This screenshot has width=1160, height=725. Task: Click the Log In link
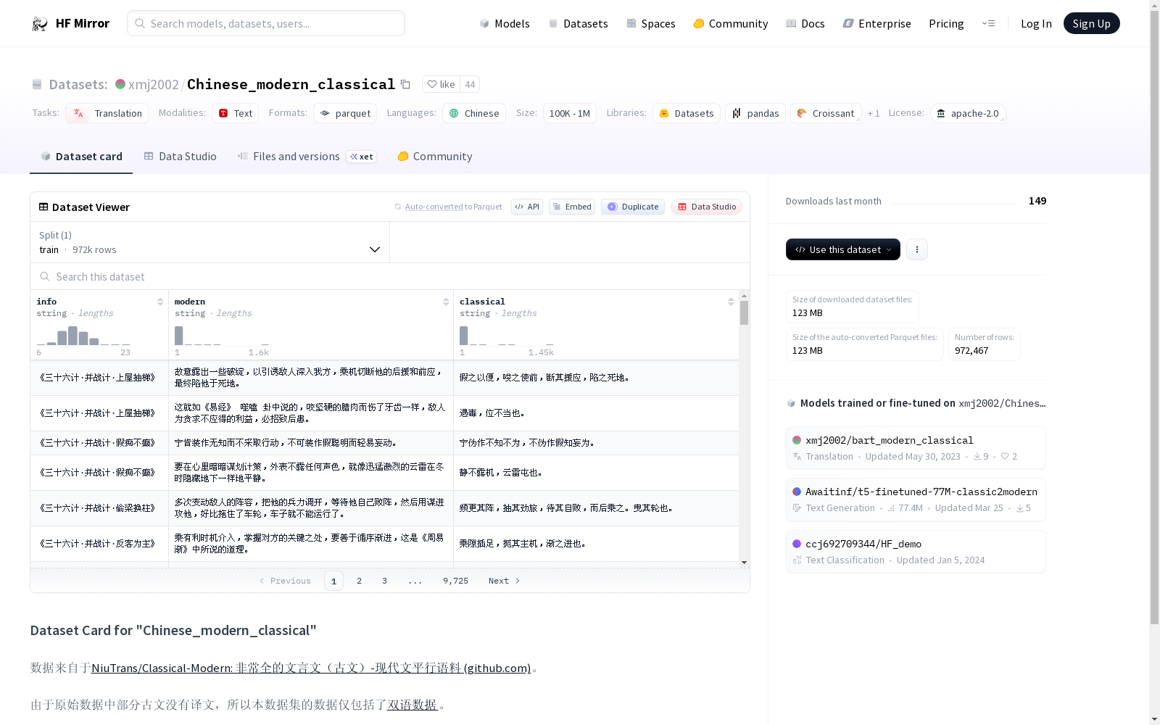tap(1036, 23)
